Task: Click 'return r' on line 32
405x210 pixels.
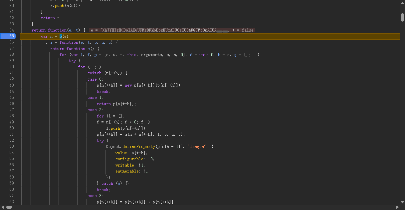Action: coord(50,18)
